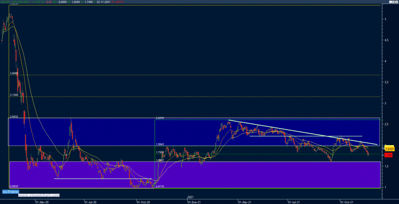The width and height of the screenshot is (399, 204).
Task: Select the white descending trendline
Action: pos(303,132)
